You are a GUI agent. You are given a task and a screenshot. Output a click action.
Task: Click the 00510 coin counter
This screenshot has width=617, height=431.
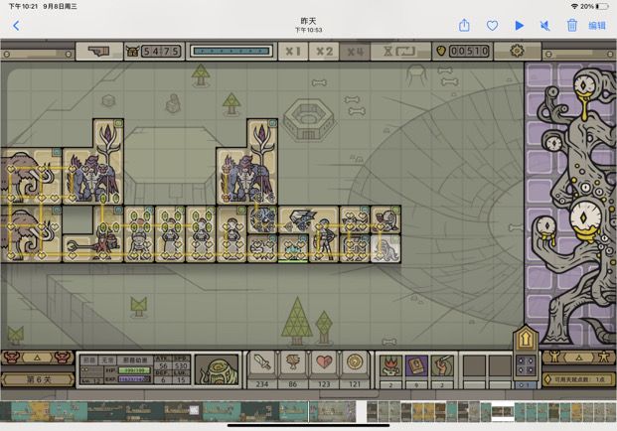click(469, 51)
